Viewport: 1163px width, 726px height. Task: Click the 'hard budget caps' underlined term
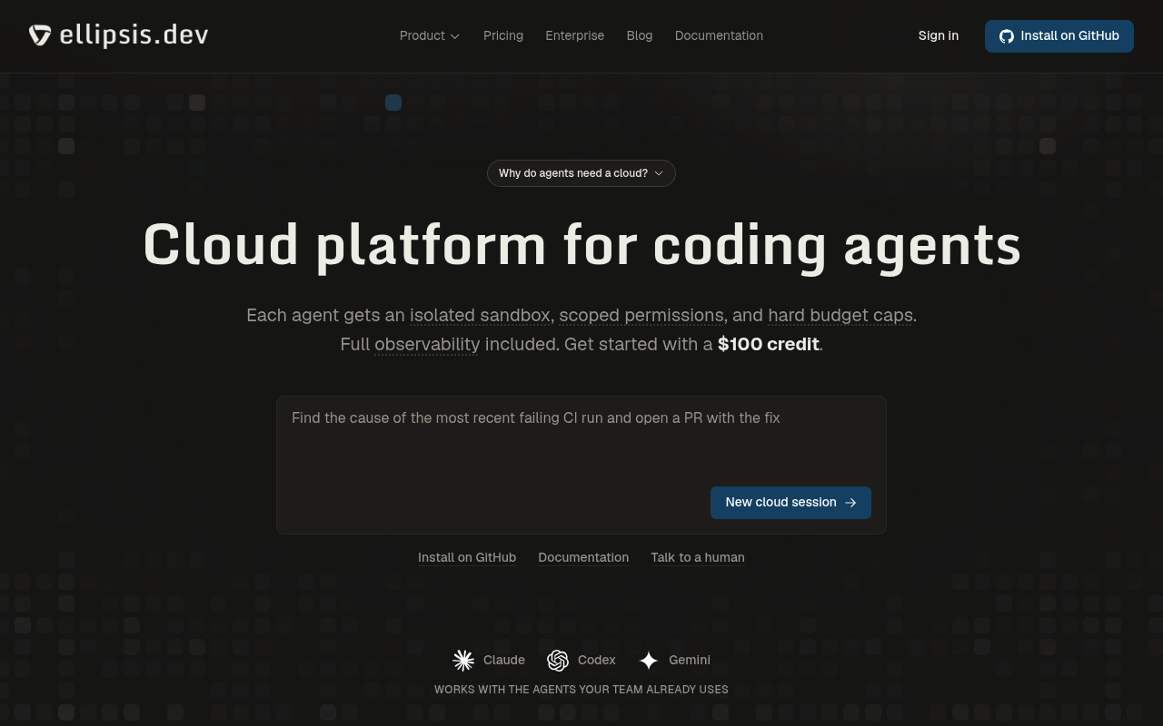coord(840,316)
